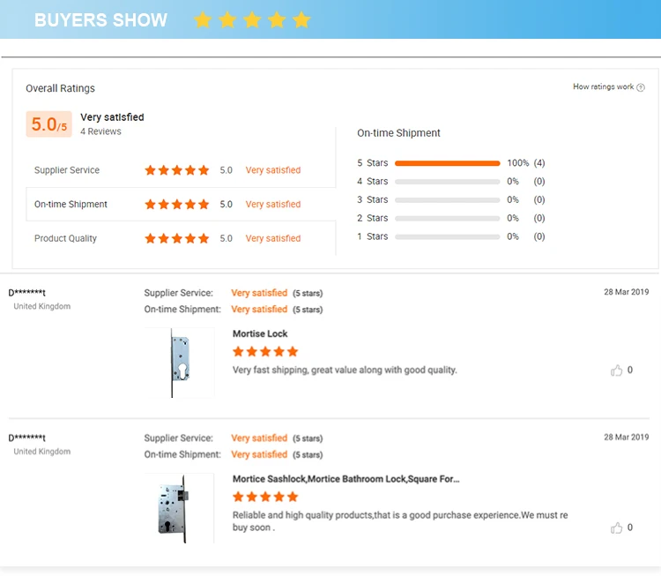Open the Mortice Sashlock product title link
The height and width of the screenshot is (576, 661).
click(345, 479)
